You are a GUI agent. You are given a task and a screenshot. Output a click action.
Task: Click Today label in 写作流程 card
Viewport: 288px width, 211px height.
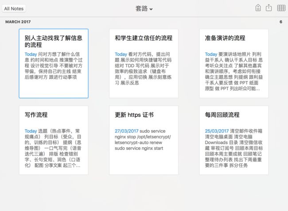(31, 131)
